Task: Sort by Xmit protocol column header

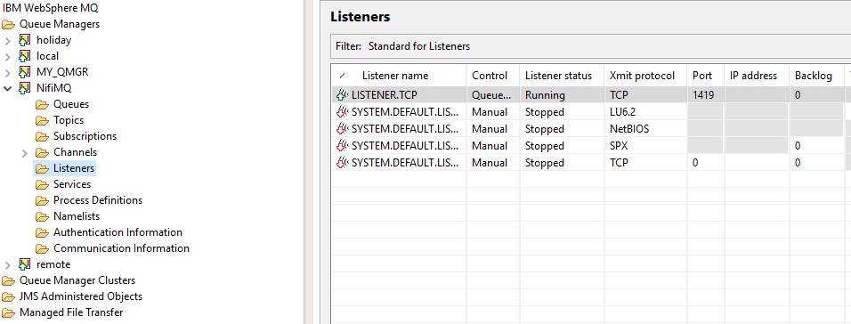Action: (646, 76)
